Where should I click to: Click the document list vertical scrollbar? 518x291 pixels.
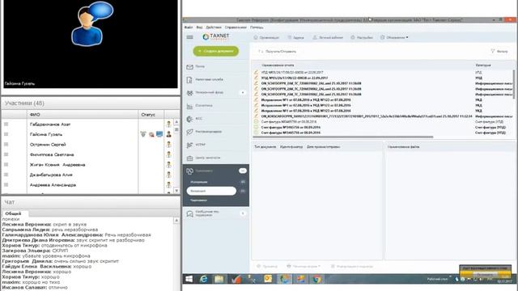513,84
